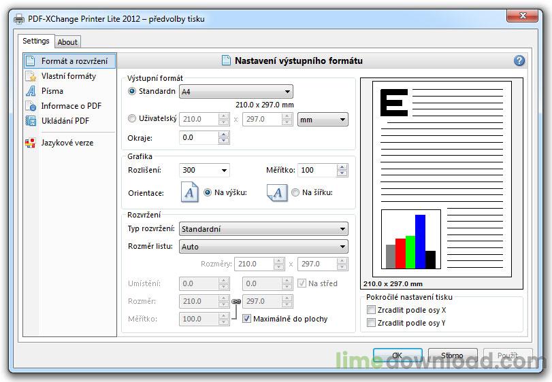Click the Ukládání PDF disk icon
The height and width of the screenshot is (382, 552).
coord(31,121)
